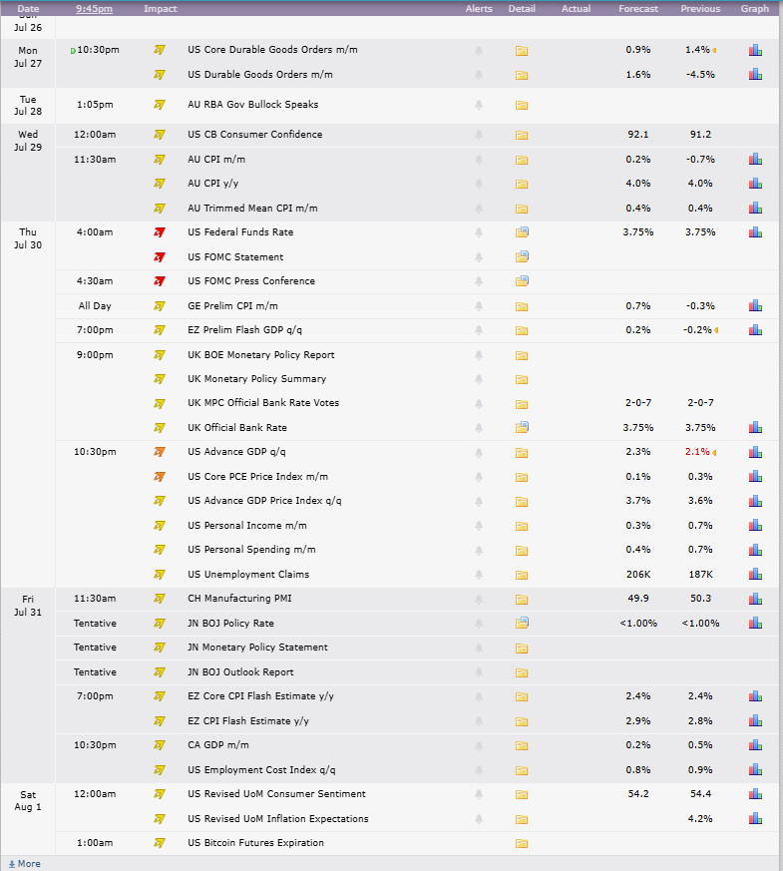Enable alert bell for US Unemployment Claims

pos(479,575)
